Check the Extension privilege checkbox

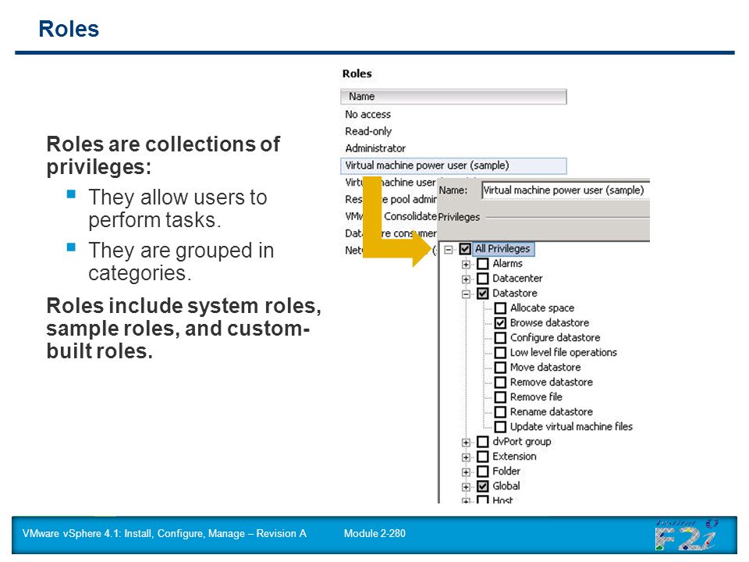click(483, 457)
